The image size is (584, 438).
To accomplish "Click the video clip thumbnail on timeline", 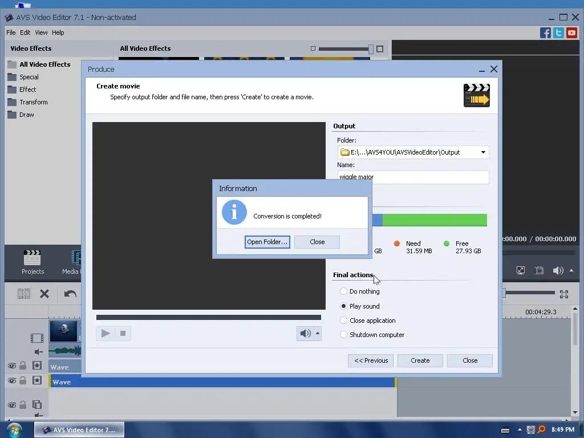I will tap(64, 331).
